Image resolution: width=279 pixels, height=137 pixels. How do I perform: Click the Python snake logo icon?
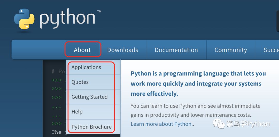(x=24, y=20)
